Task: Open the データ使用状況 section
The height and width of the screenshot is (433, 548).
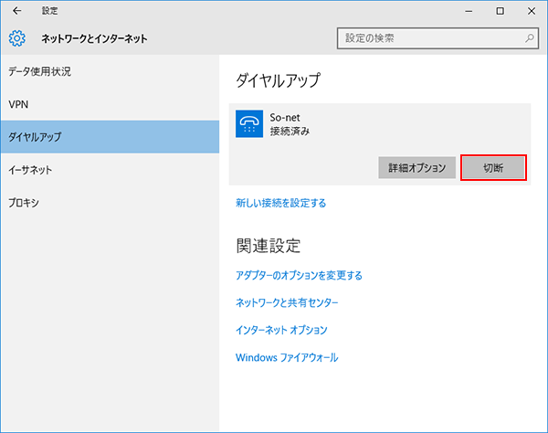Action: [39, 71]
